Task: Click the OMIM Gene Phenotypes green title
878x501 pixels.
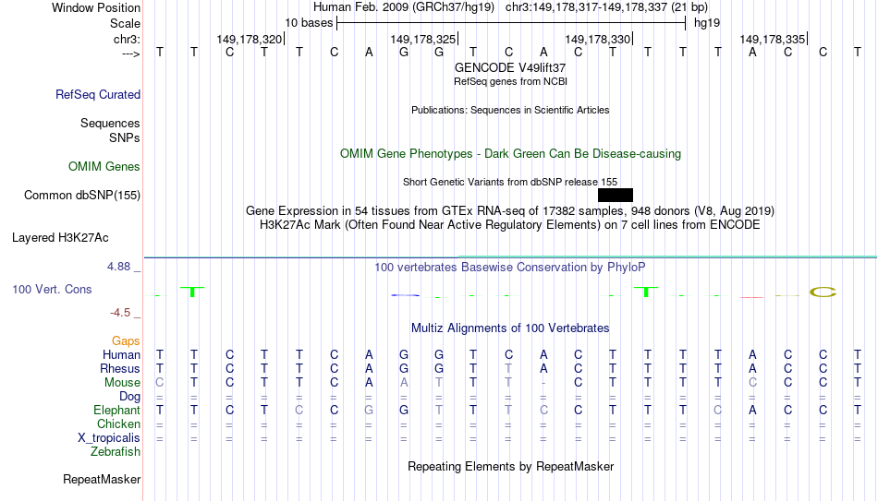Action: pos(511,154)
